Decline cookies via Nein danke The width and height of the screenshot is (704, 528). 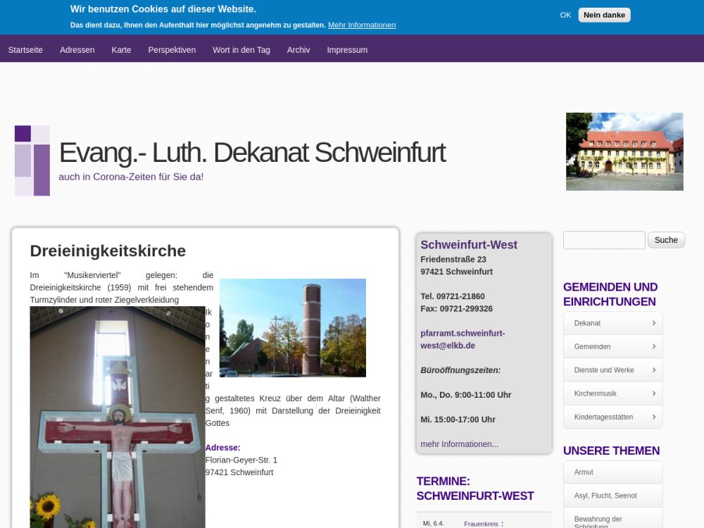click(604, 15)
